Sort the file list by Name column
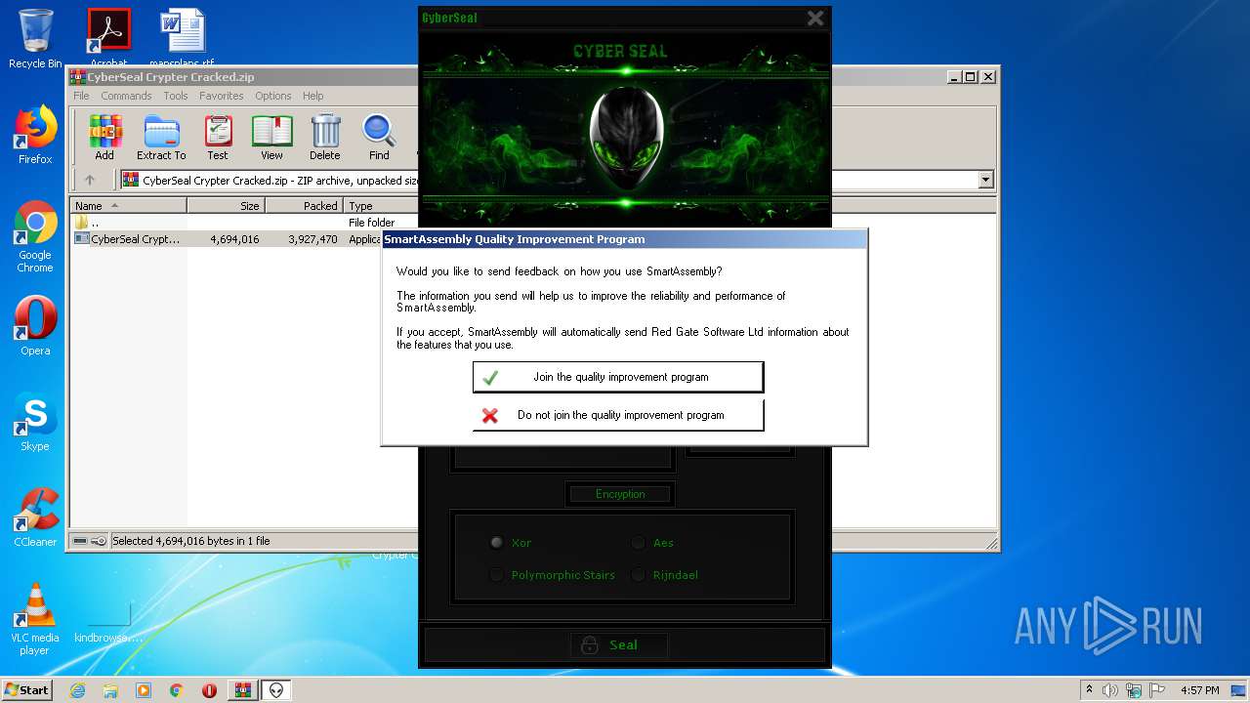This screenshot has width=1250, height=703. (128, 206)
